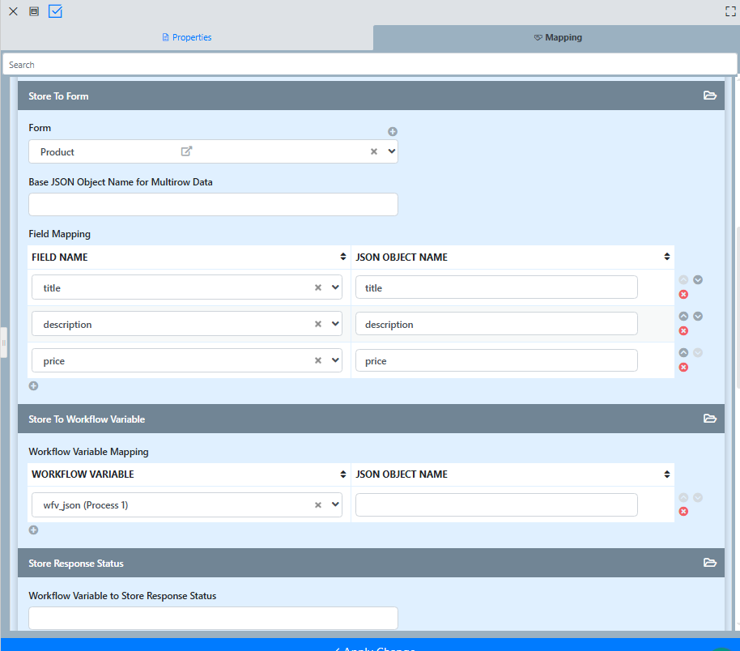Image resolution: width=740 pixels, height=651 pixels.
Task: Click the checkmark apply icon in top toolbar
Action: tap(55, 11)
